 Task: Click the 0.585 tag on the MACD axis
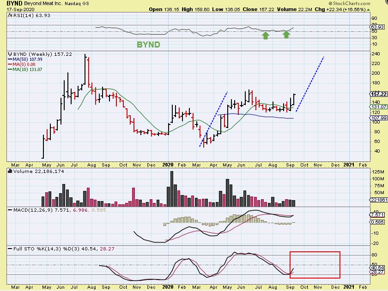[378, 222]
